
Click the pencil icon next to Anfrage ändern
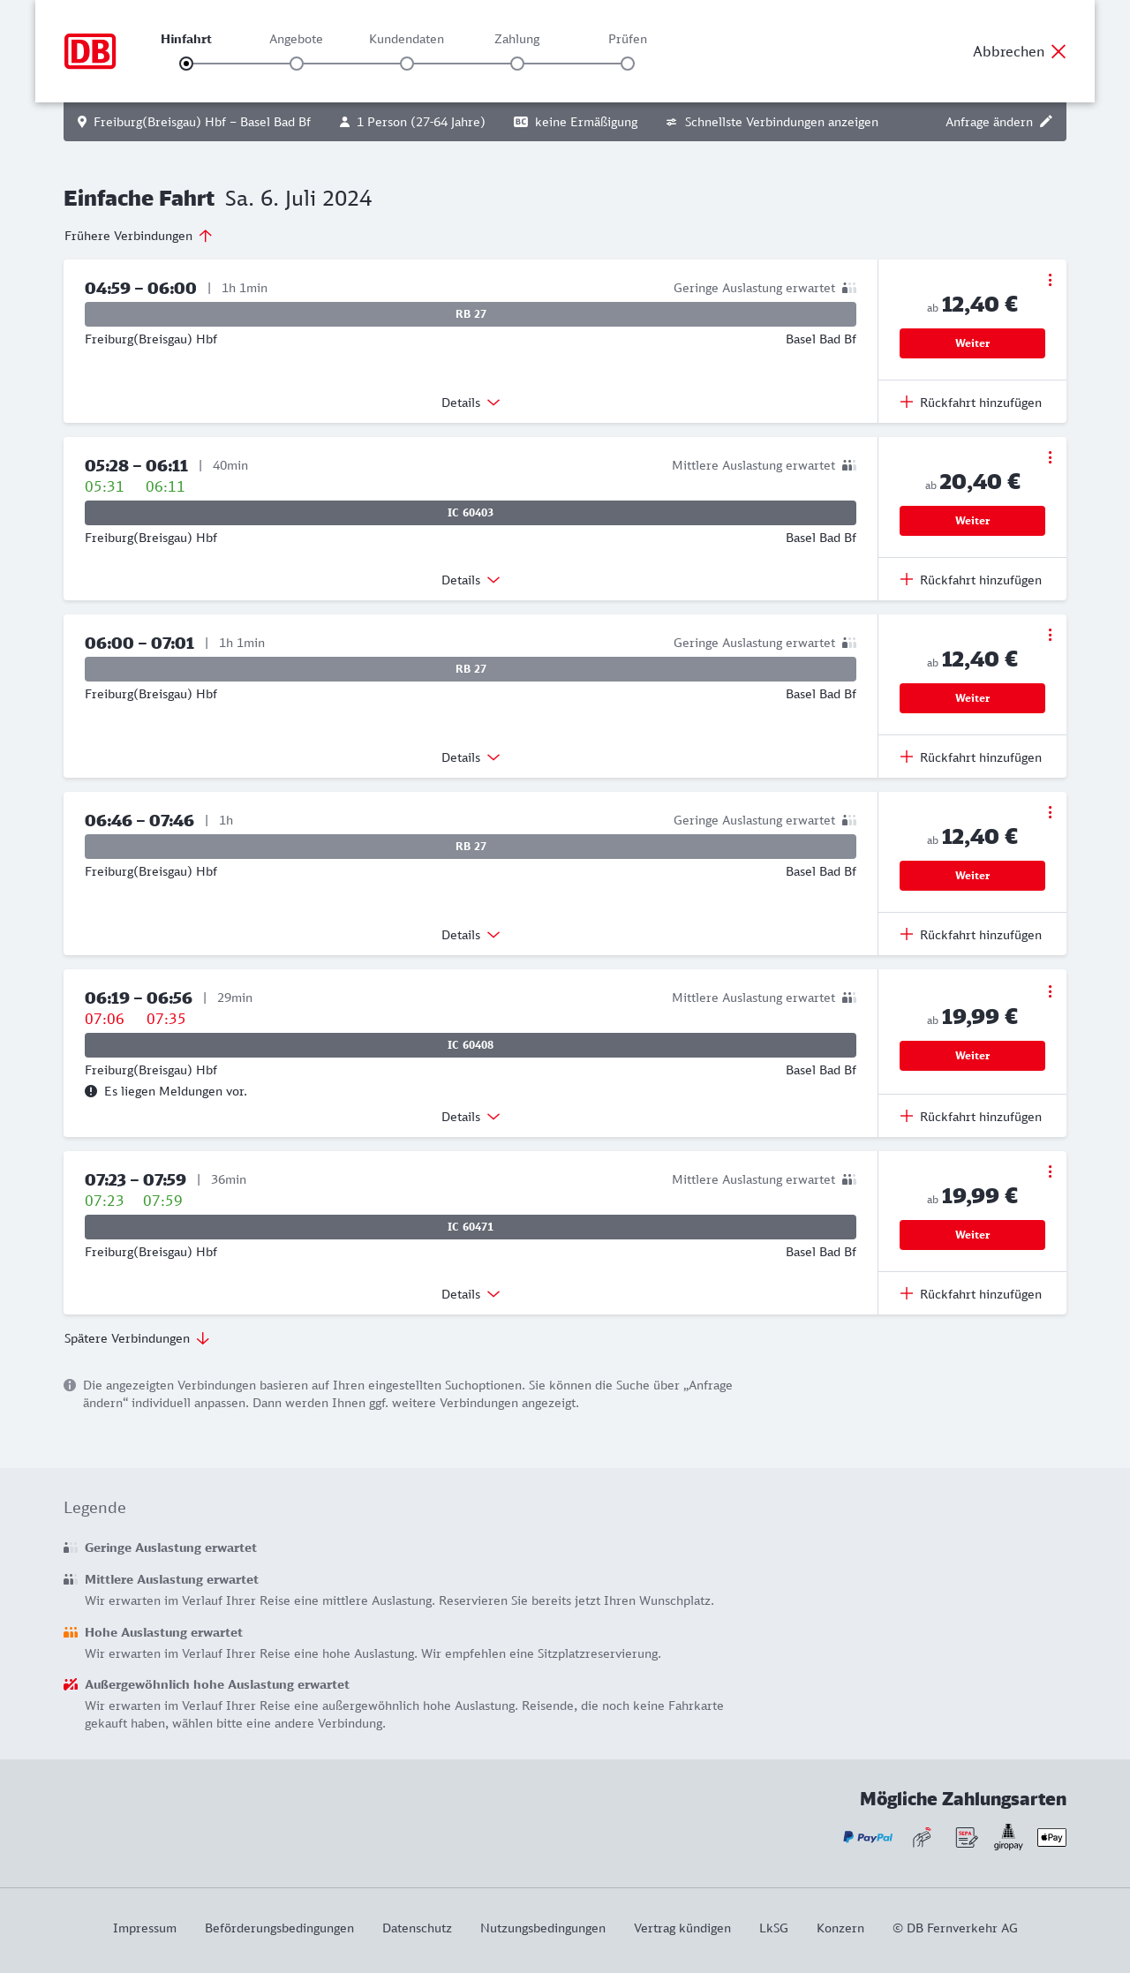pos(1046,122)
